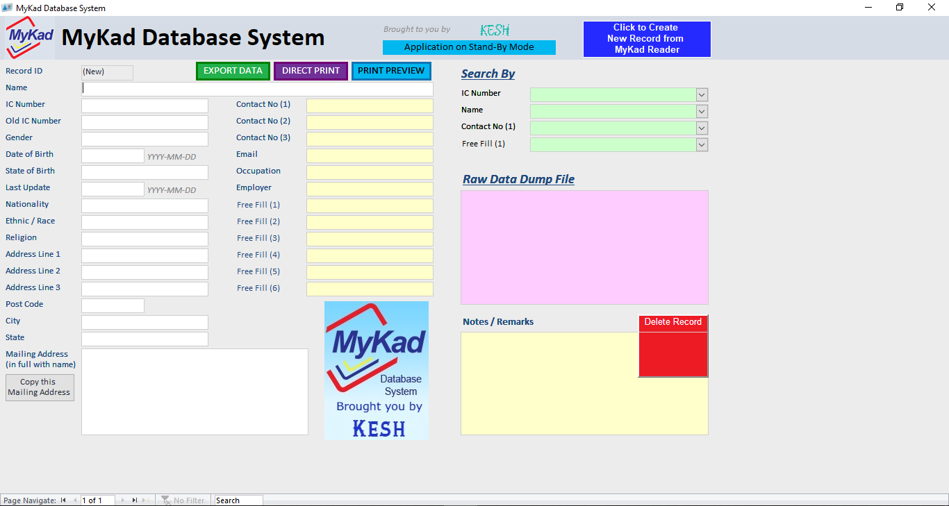Click 'Application on Stand-By Mode' status label
Screen dimensions: 949x506
469,47
